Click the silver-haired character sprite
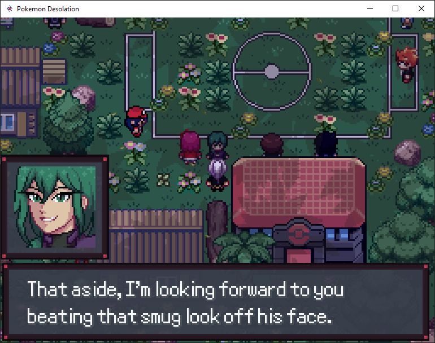 (217, 175)
